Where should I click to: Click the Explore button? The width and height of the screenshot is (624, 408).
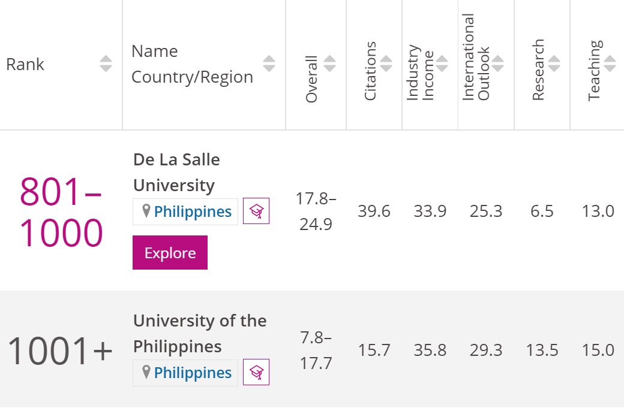click(170, 253)
